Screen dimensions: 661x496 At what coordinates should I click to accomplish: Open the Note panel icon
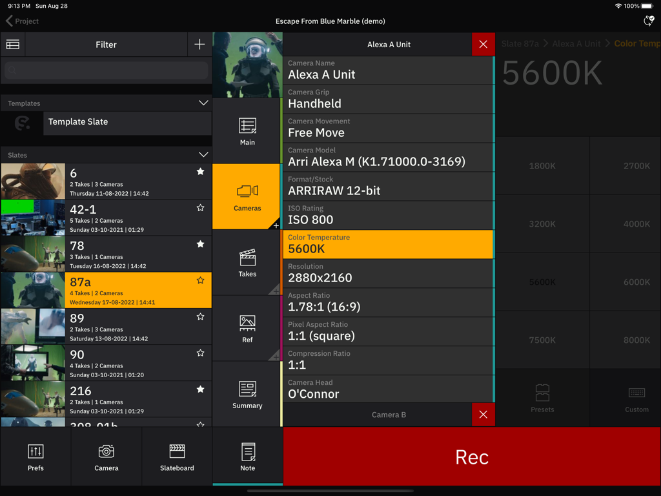pyautogui.click(x=247, y=455)
